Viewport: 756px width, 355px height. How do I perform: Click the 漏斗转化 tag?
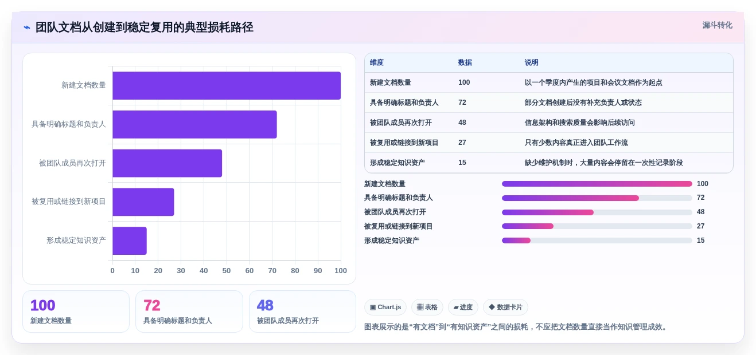click(718, 25)
